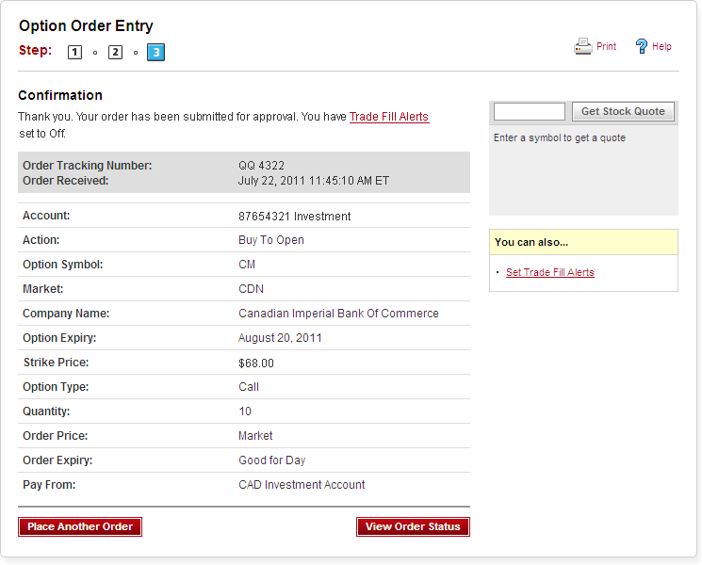This screenshot has height=565, width=702.
Task: Click option type value Call
Action: [249, 387]
